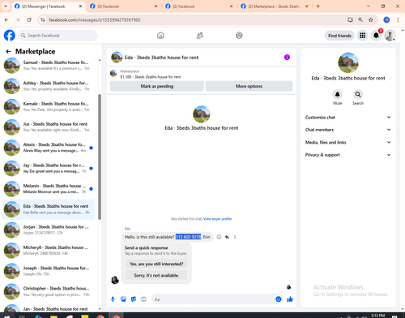Screen dimensions: 405x318
Task: Go to the Home feed icon
Action: click(x=160, y=36)
